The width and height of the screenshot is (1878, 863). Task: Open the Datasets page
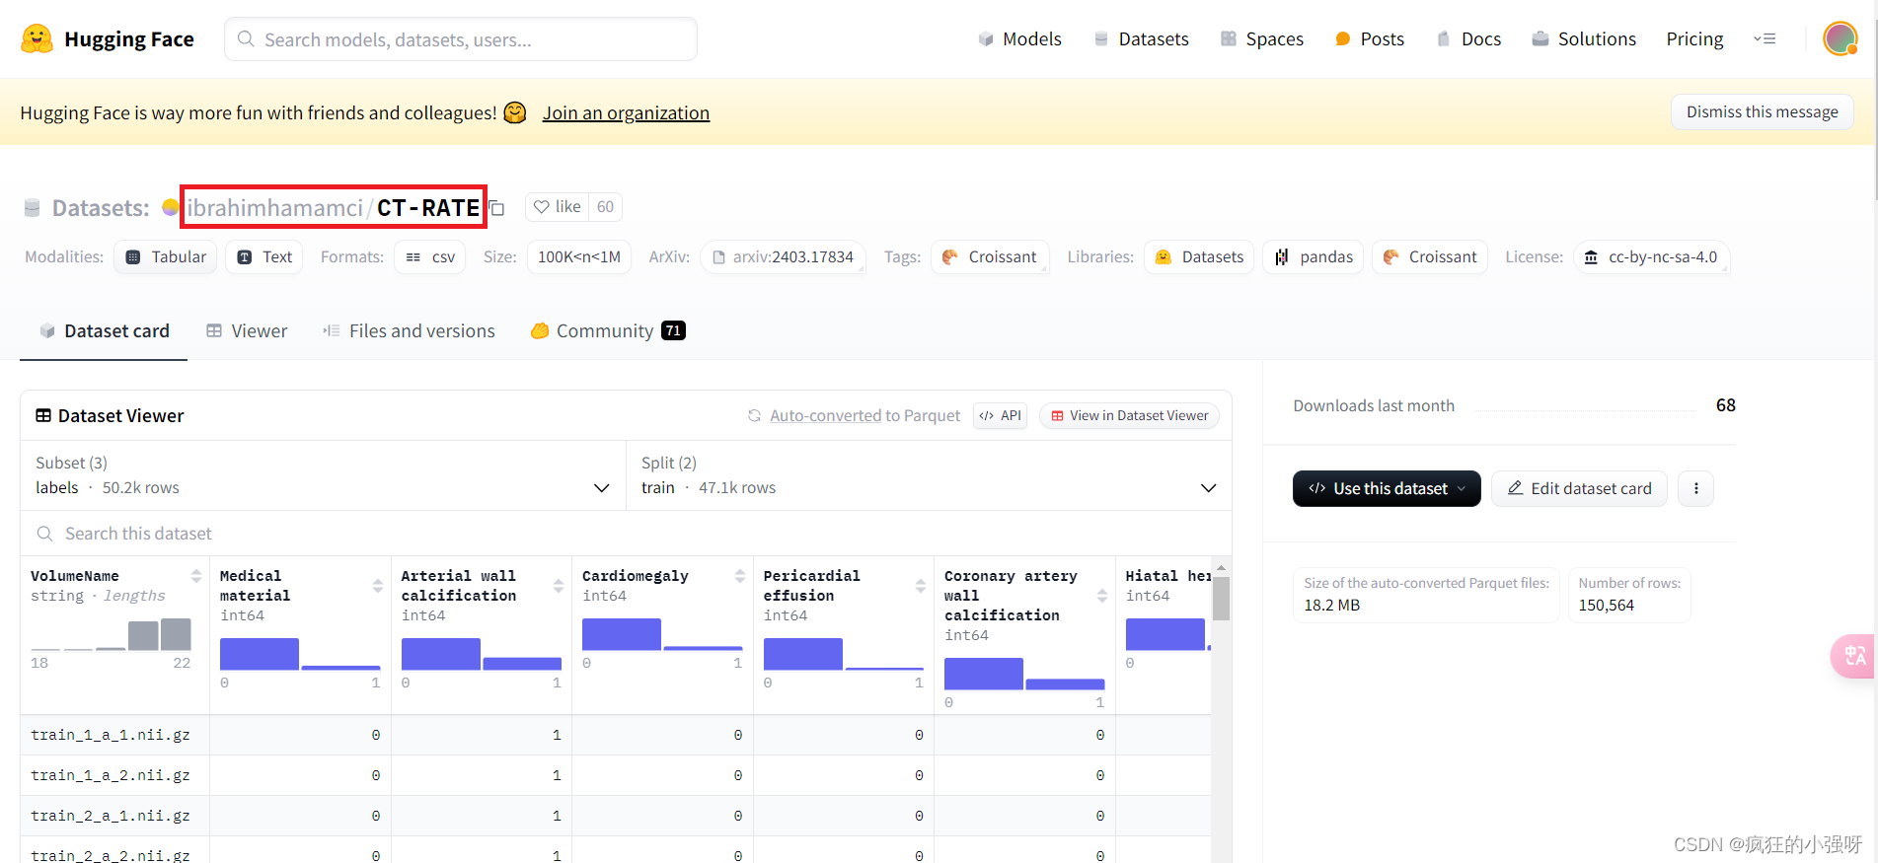point(1141,39)
